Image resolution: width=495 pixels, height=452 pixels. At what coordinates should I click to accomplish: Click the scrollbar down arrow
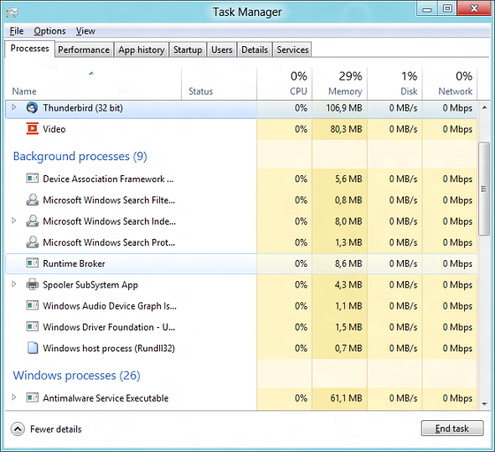(484, 403)
